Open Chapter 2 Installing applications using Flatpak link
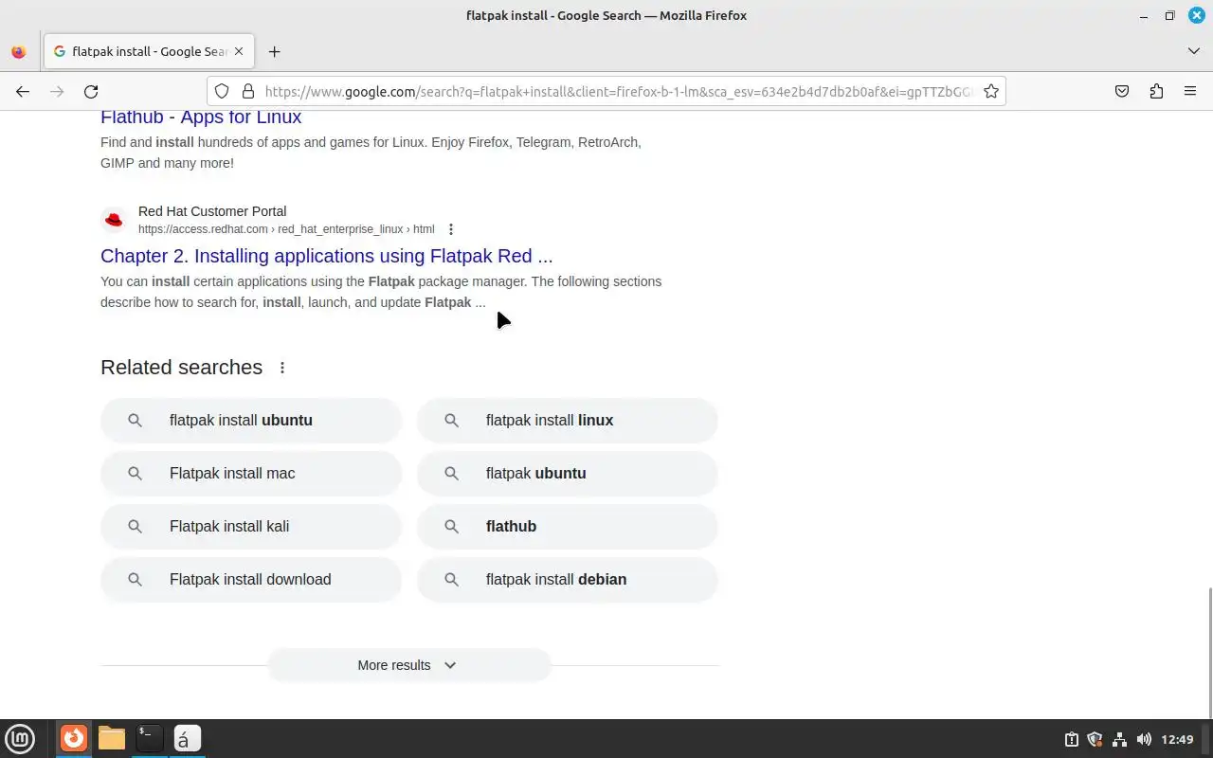The width and height of the screenshot is (1213, 758). (x=327, y=256)
